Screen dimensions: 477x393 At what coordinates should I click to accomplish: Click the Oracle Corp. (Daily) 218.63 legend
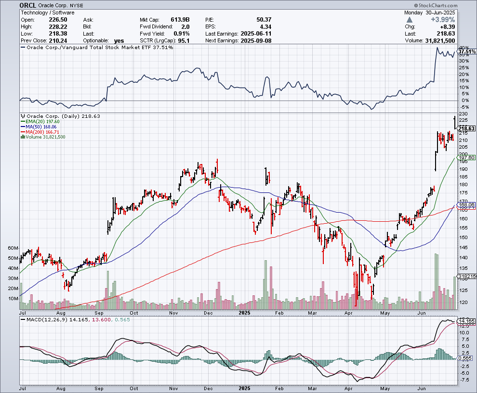click(x=60, y=116)
